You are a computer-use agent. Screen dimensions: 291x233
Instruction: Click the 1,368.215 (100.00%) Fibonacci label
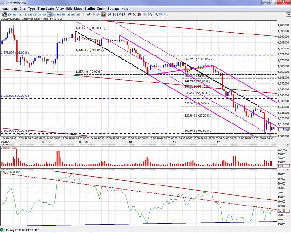(x=197, y=59)
